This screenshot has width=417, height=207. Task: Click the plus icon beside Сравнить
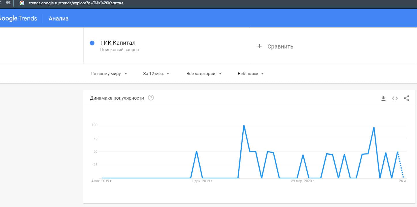click(x=260, y=46)
